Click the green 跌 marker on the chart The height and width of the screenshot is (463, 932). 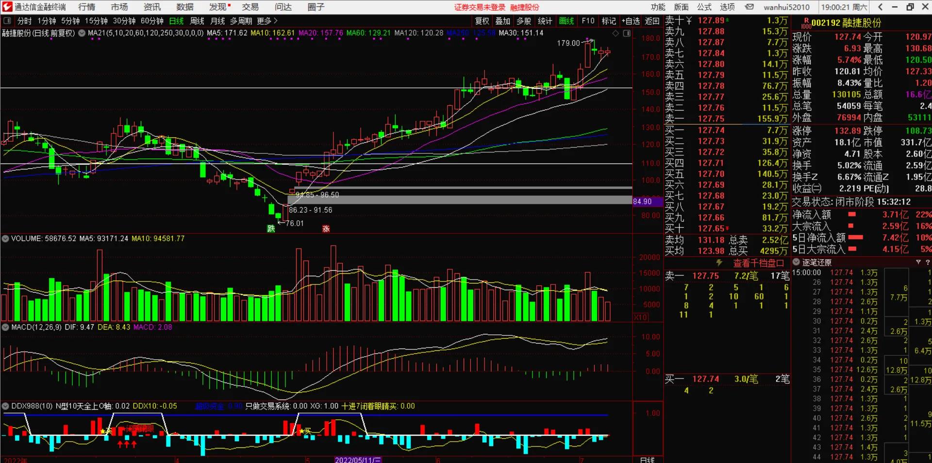[271, 229]
